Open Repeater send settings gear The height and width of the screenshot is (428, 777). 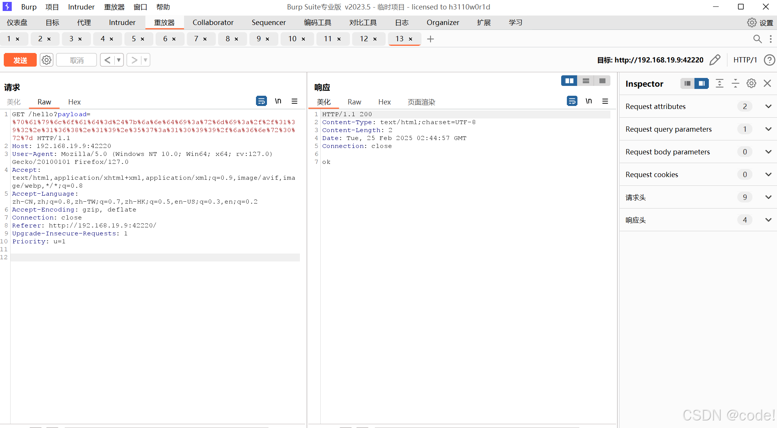[47, 60]
